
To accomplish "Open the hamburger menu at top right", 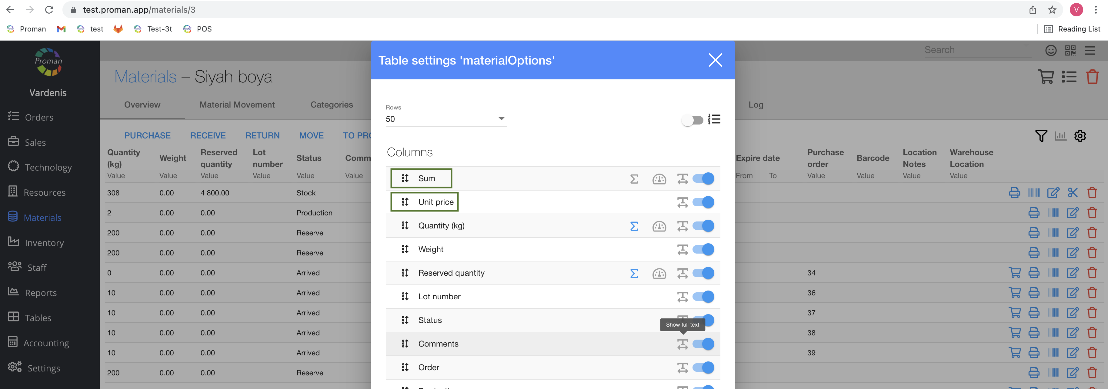I will click(x=1090, y=51).
